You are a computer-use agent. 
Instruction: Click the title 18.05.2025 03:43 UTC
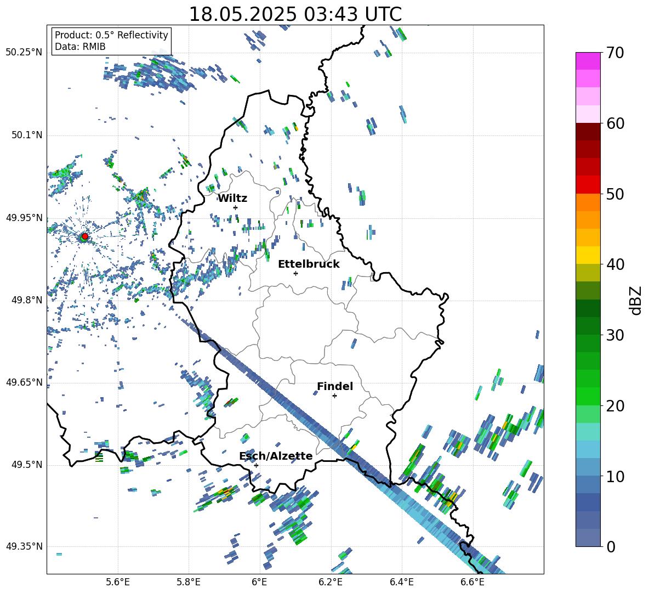[295, 14]
